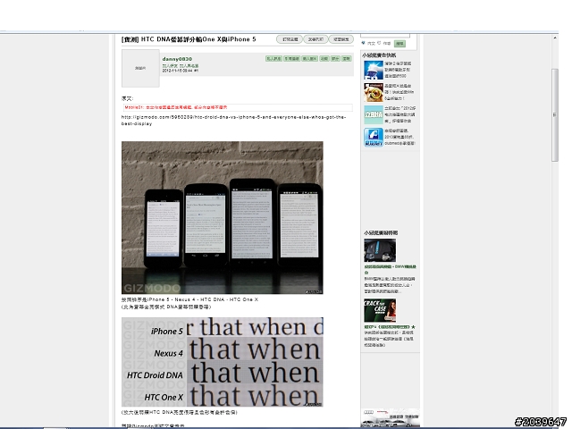This screenshot has width=572, height=429.
Task: Click the fourth green button in post header
Action: pos(324,58)
